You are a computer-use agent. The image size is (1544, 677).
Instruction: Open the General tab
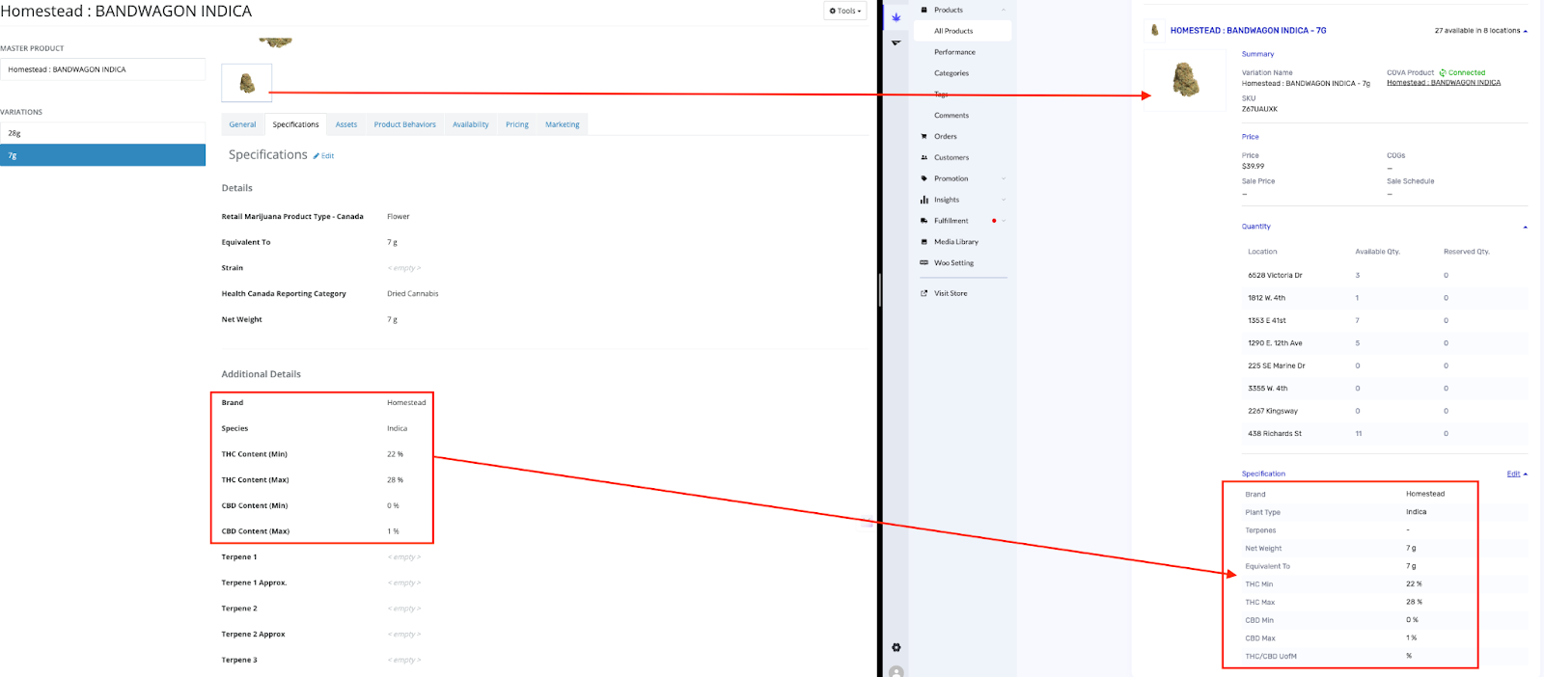[242, 124]
